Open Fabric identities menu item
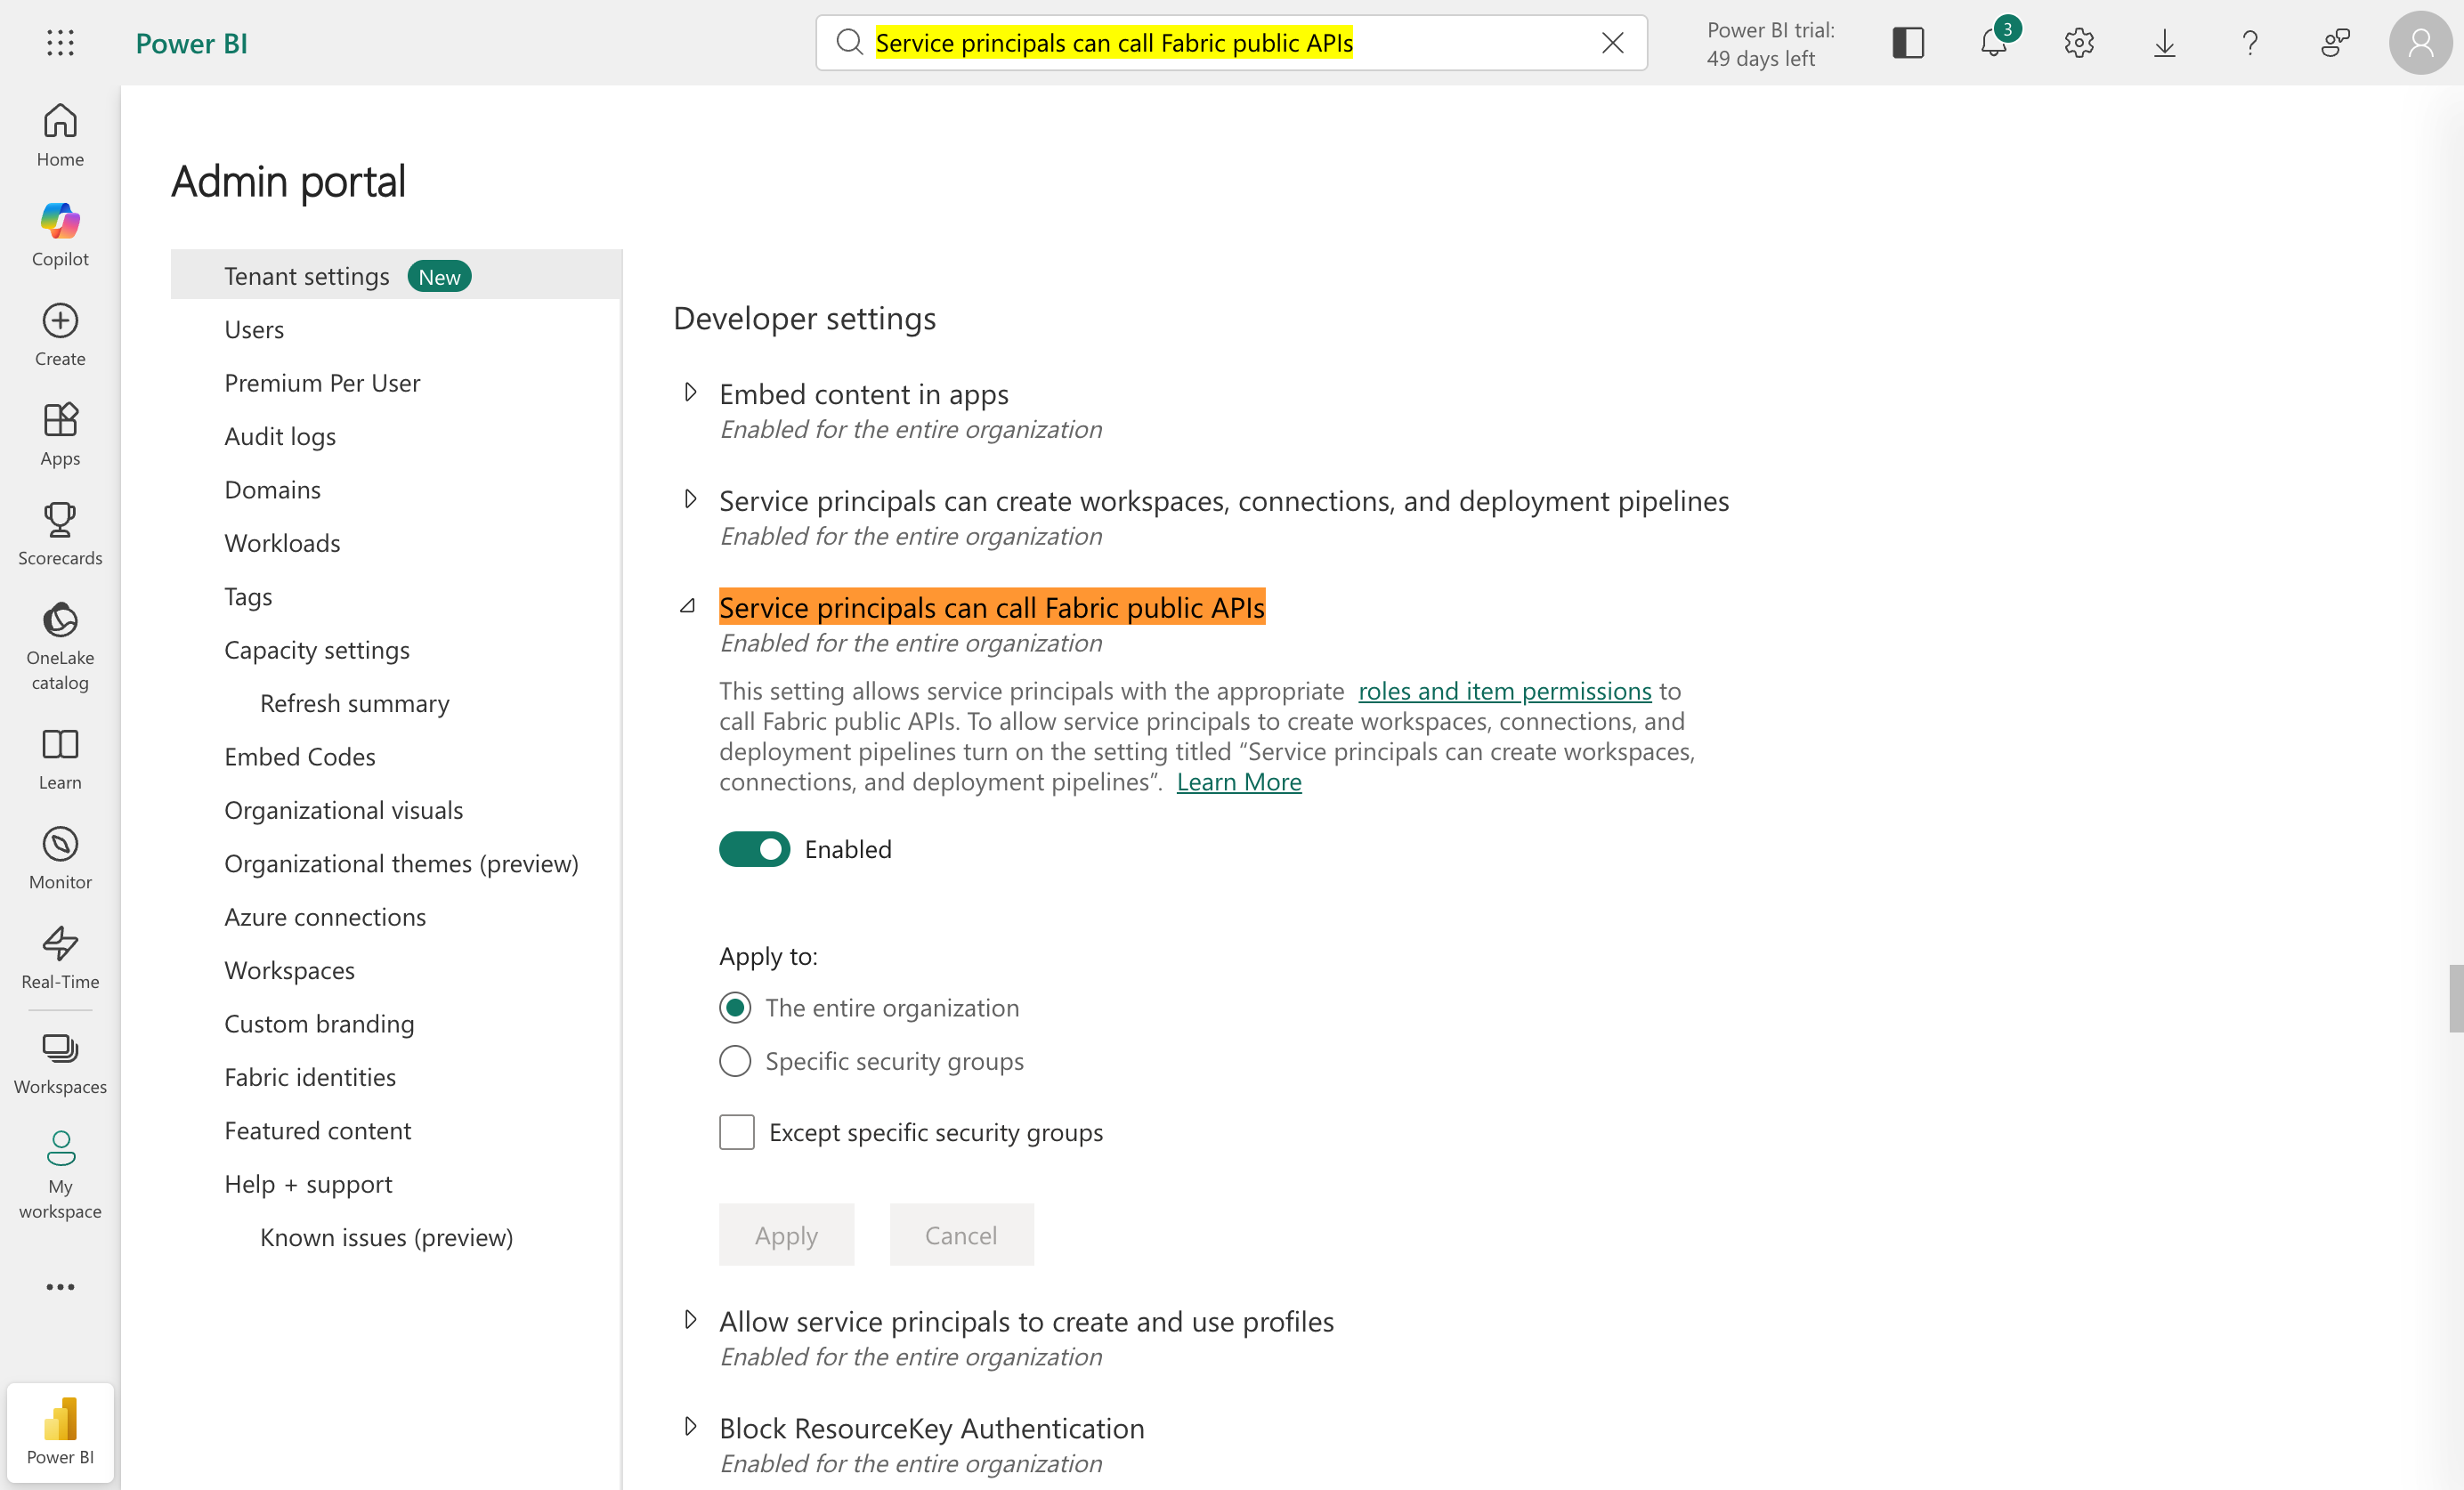 click(310, 1077)
